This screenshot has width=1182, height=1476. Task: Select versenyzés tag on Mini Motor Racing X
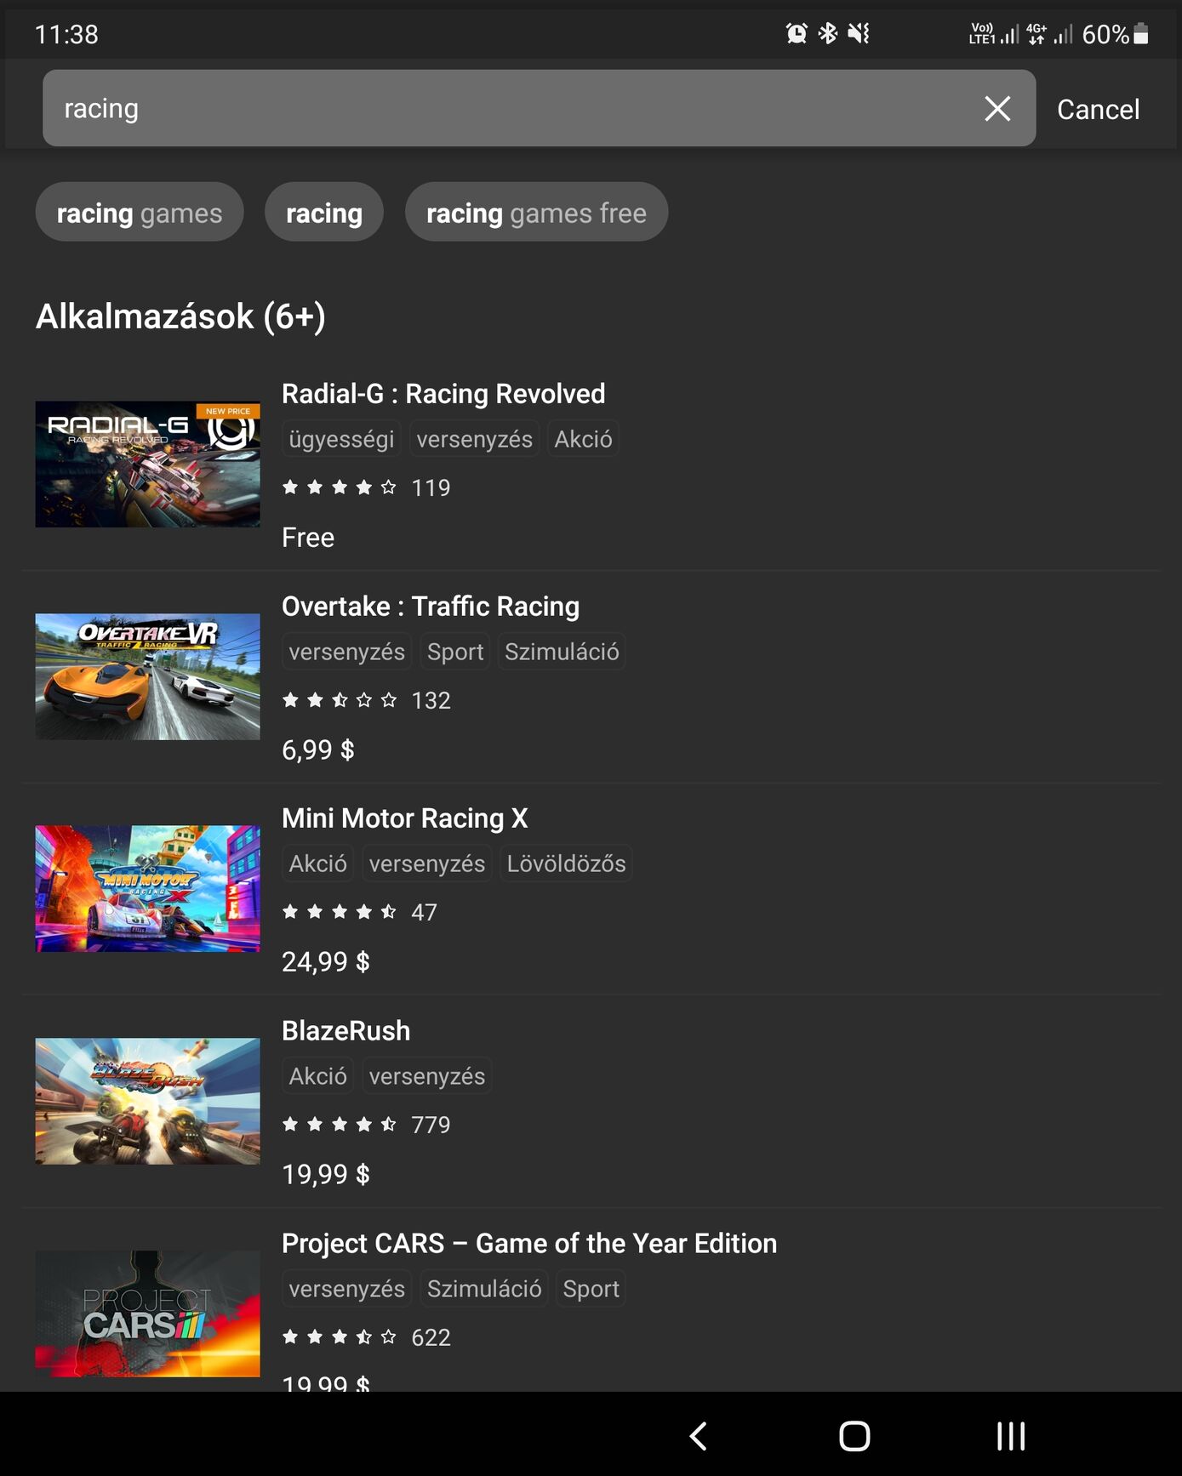[426, 863]
